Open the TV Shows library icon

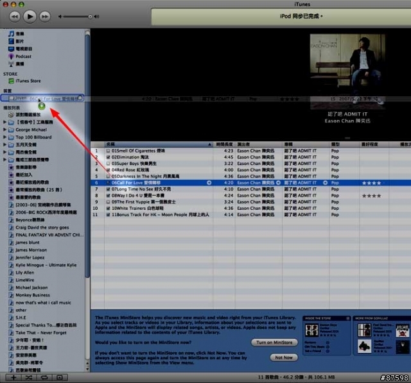[x=11, y=49]
